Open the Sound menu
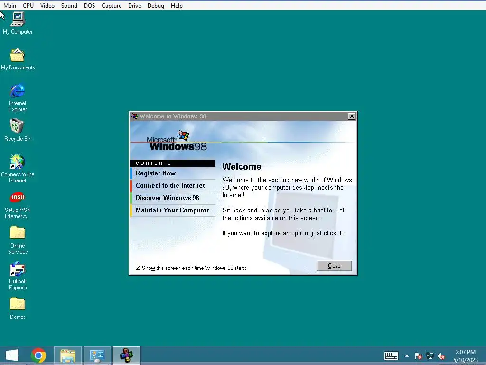 pyautogui.click(x=69, y=6)
